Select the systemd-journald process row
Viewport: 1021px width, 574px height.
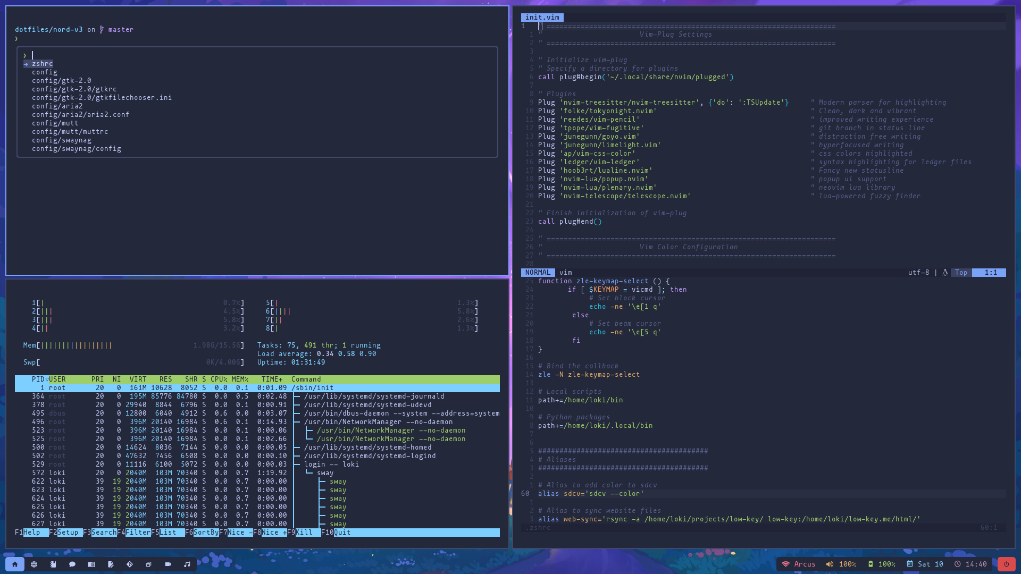(x=257, y=396)
